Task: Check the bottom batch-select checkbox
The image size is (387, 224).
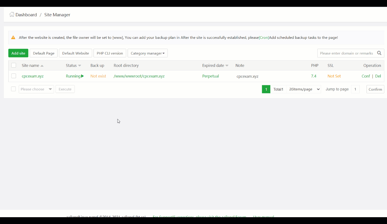Action: click(x=13, y=89)
